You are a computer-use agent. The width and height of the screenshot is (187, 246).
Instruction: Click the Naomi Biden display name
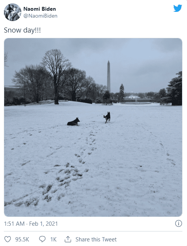pyautogui.click(x=40, y=9)
